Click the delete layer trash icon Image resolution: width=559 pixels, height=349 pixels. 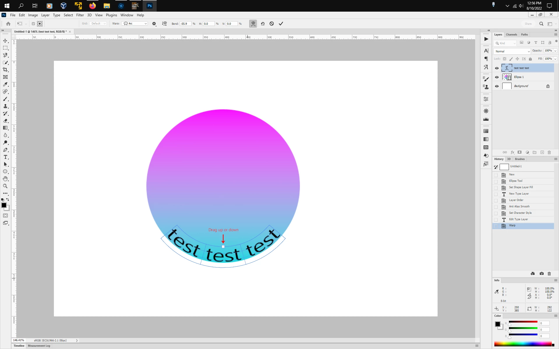[549, 152]
